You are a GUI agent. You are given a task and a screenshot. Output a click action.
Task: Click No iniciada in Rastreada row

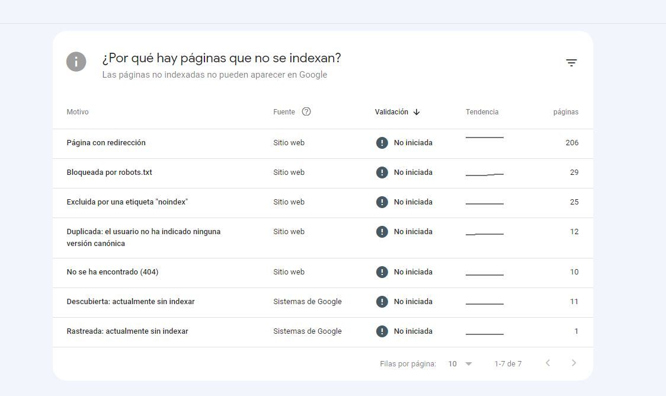(413, 331)
